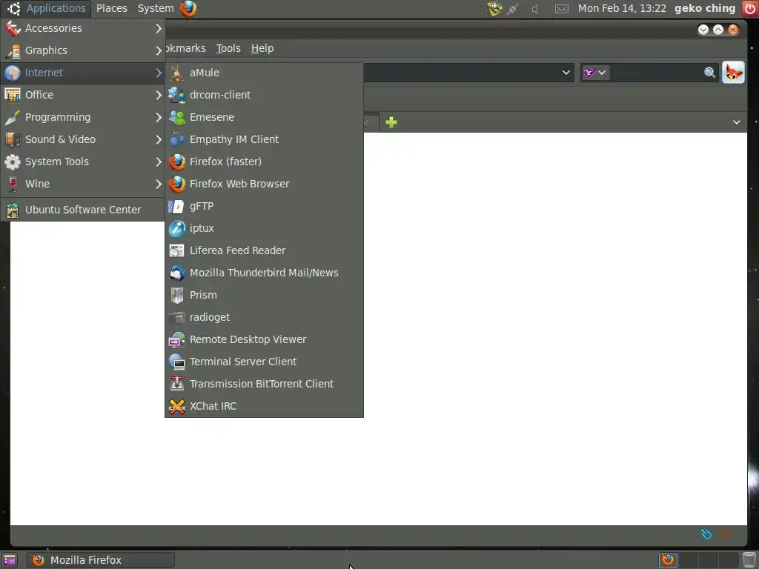Open the search engine selector dropdown
The width and height of the screenshot is (759, 569).
595,73
